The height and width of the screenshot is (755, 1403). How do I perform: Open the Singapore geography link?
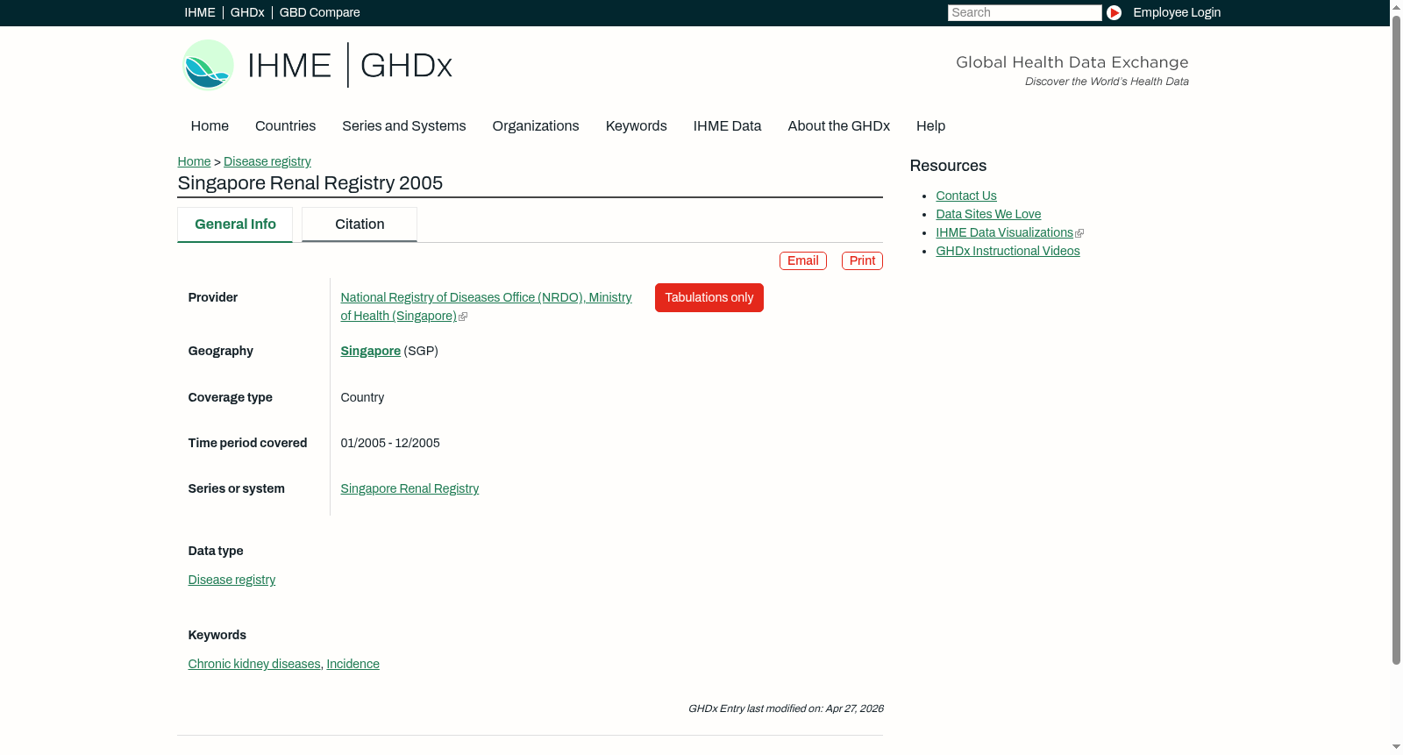370,351
